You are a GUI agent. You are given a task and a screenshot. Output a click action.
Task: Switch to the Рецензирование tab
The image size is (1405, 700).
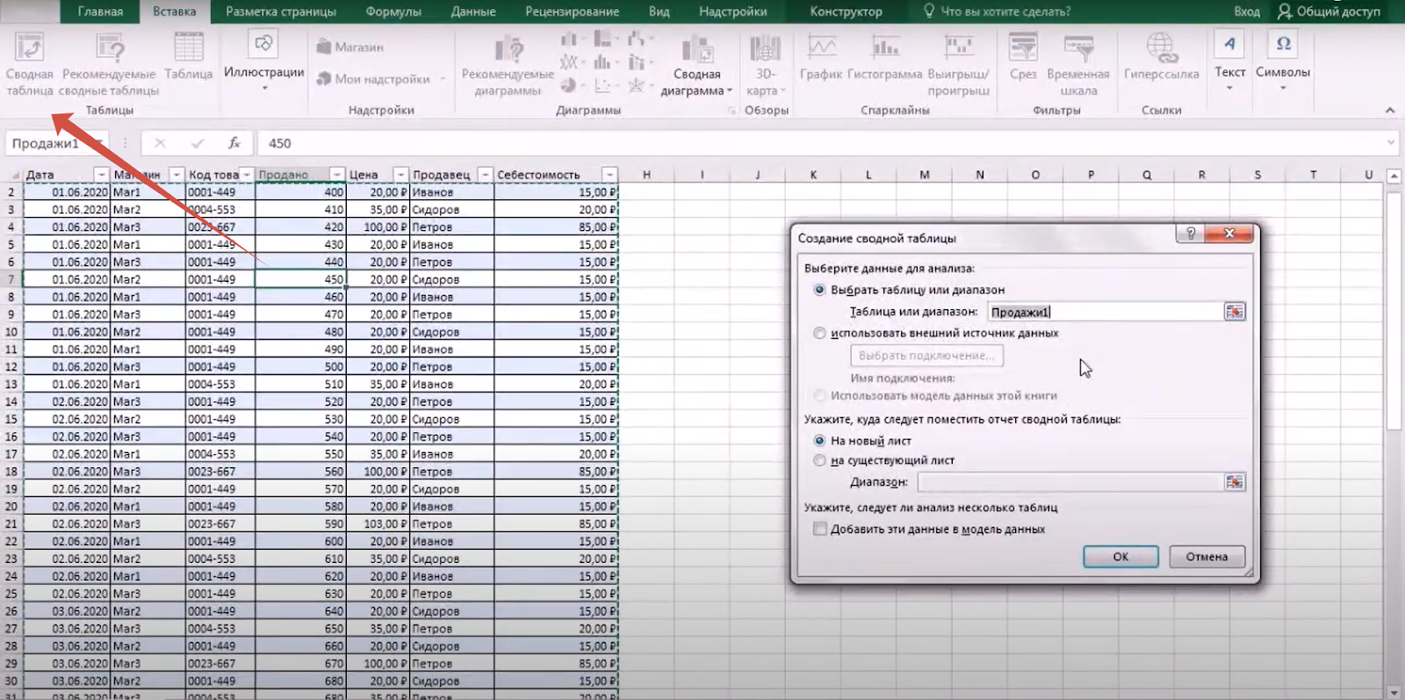click(x=572, y=11)
